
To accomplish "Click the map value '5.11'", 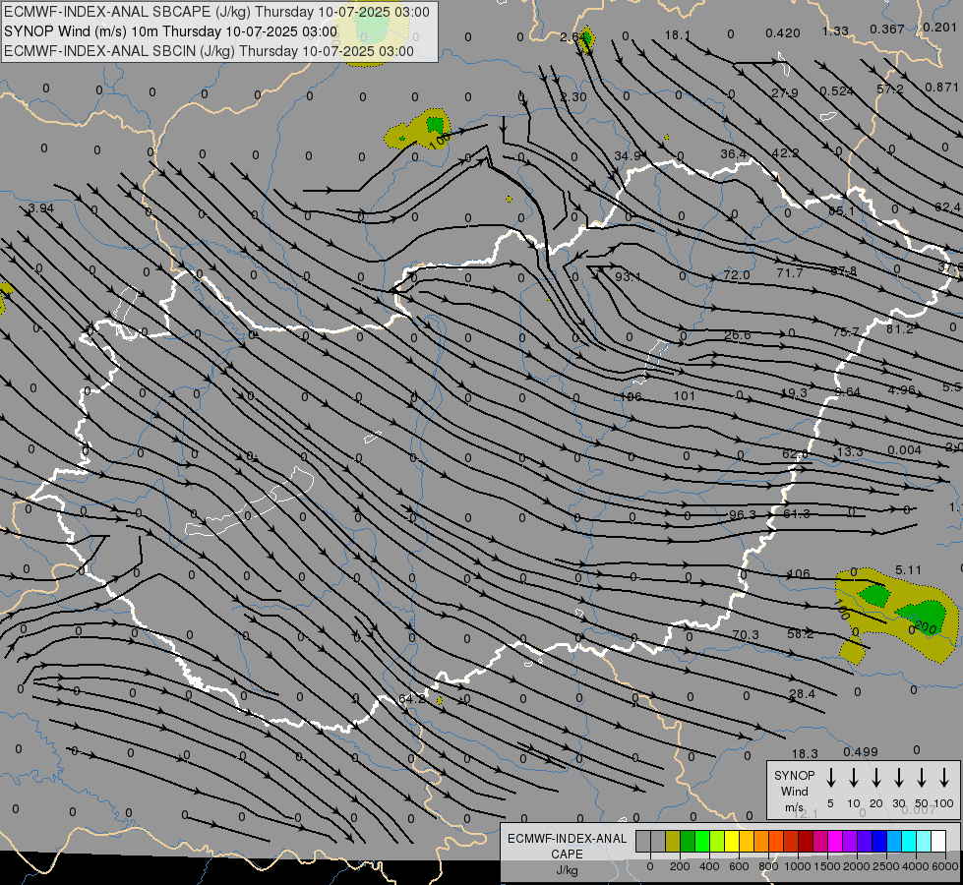I will (x=908, y=570).
